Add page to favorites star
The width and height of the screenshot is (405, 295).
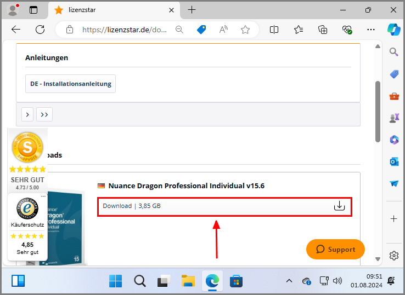[x=245, y=30]
